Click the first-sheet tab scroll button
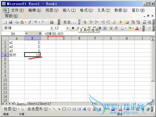The height and width of the screenshot is (117, 156). (3, 104)
